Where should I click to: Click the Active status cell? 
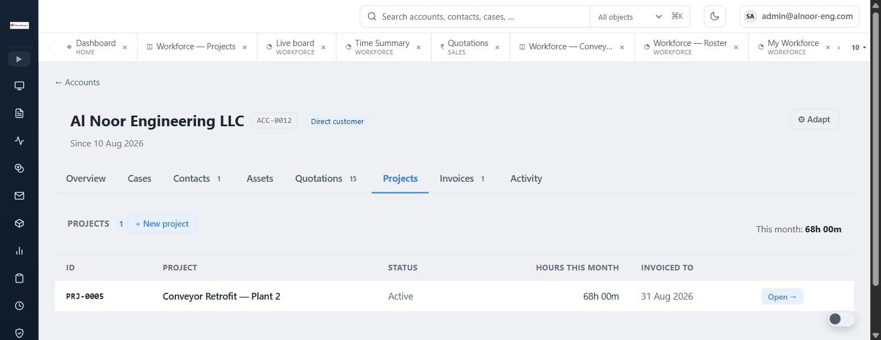click(401, 296)
